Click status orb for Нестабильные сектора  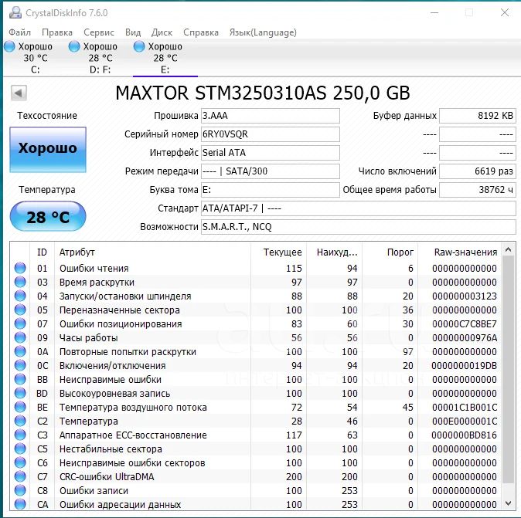point(20,449)
